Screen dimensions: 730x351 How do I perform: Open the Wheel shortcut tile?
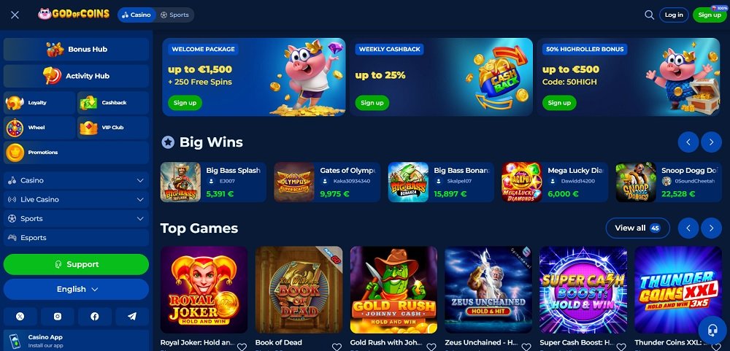pos(39,128)
